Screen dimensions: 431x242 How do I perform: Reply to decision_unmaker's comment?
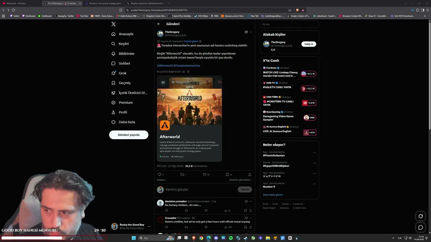point(166,211)
